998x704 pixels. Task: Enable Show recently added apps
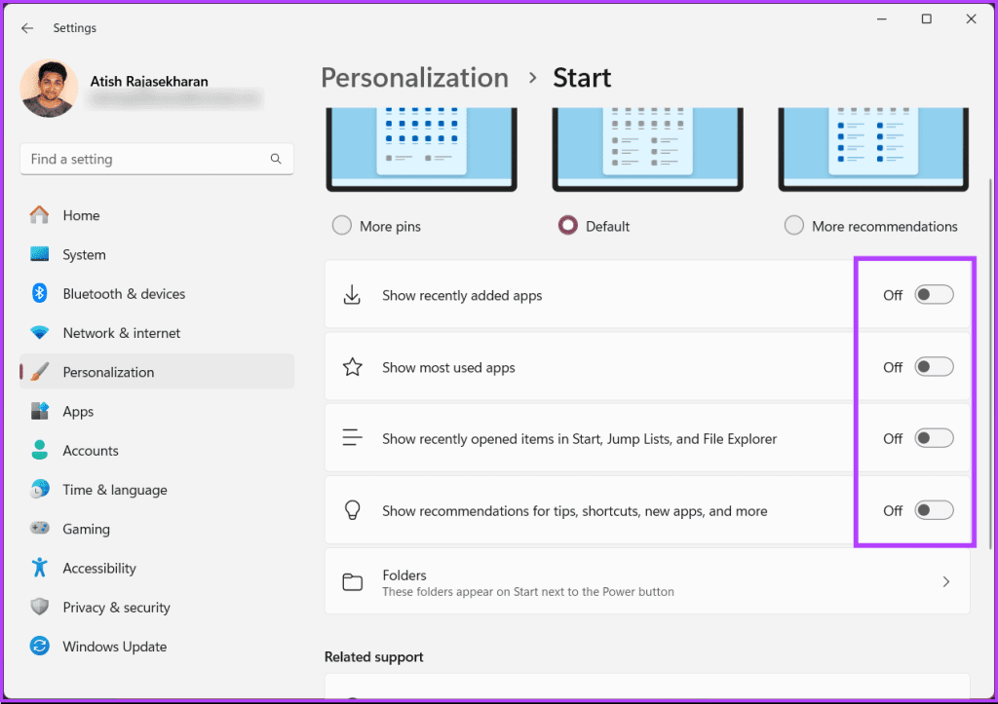tap(933, 294)
